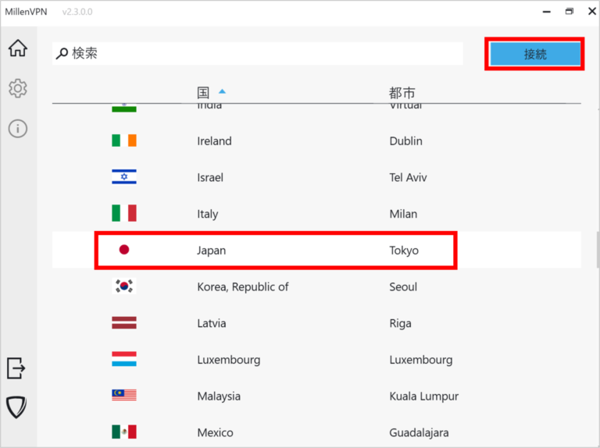Screen dimensions: 600x448
Task: Open the Home view in sidebar
Action: tap(17, 48)
